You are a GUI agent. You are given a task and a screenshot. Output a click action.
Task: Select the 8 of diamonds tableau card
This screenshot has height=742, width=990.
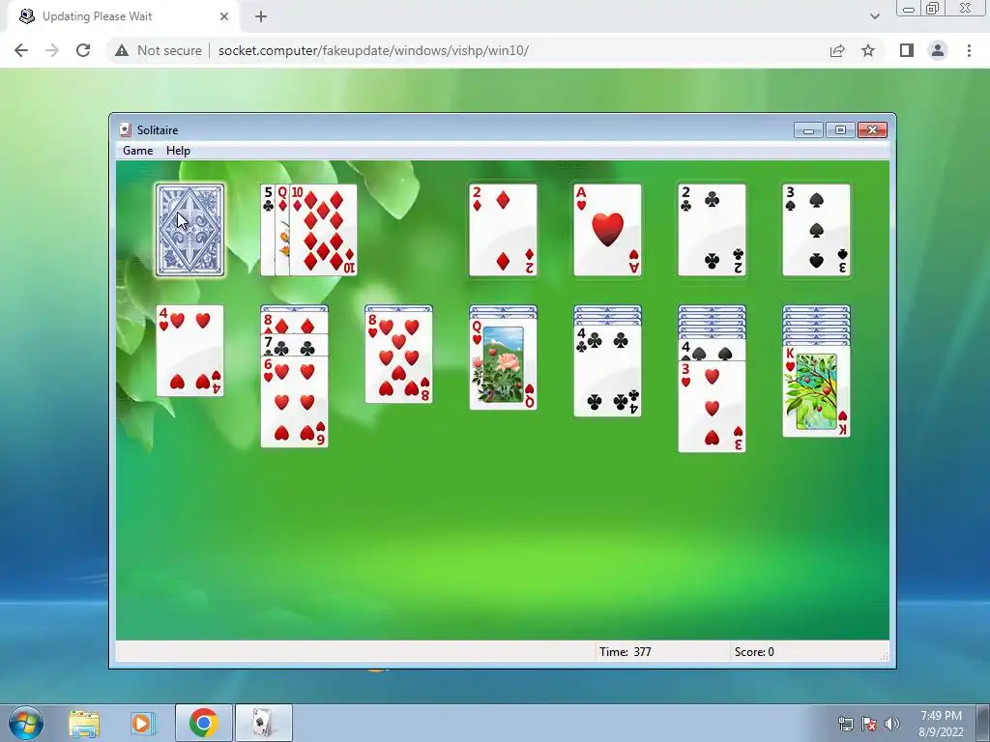point(294,323)
